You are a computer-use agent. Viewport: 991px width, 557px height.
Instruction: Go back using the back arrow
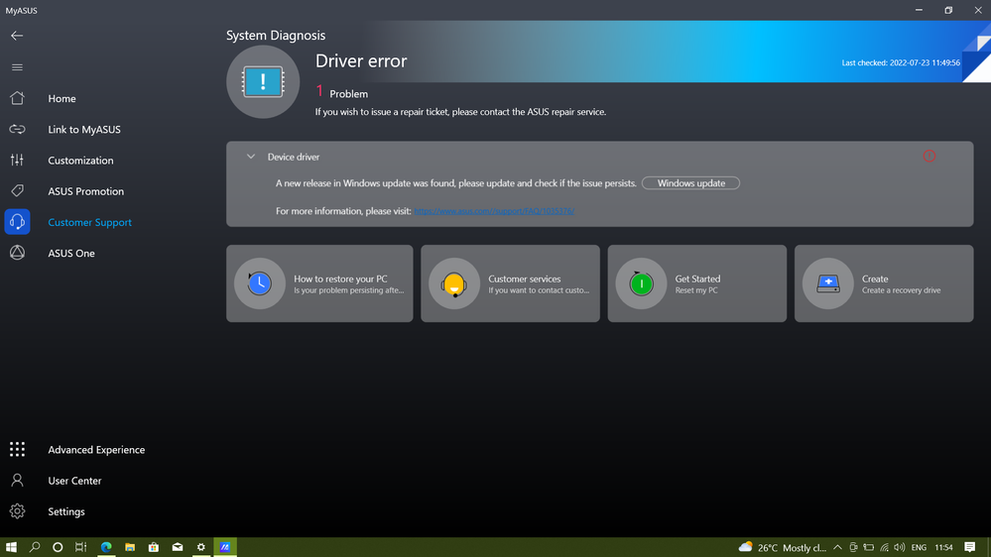point(17,36)
